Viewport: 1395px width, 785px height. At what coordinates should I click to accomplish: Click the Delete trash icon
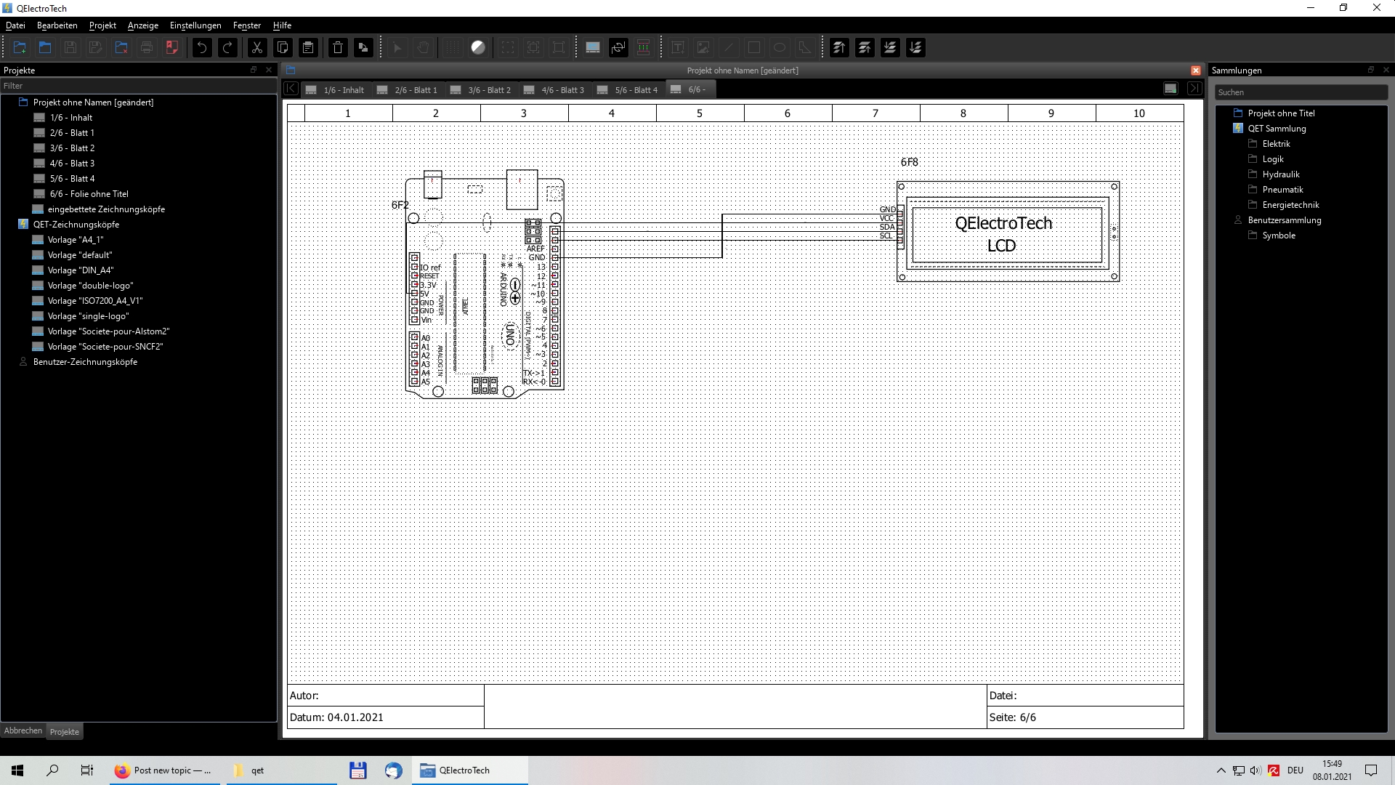tap(338, 48)
